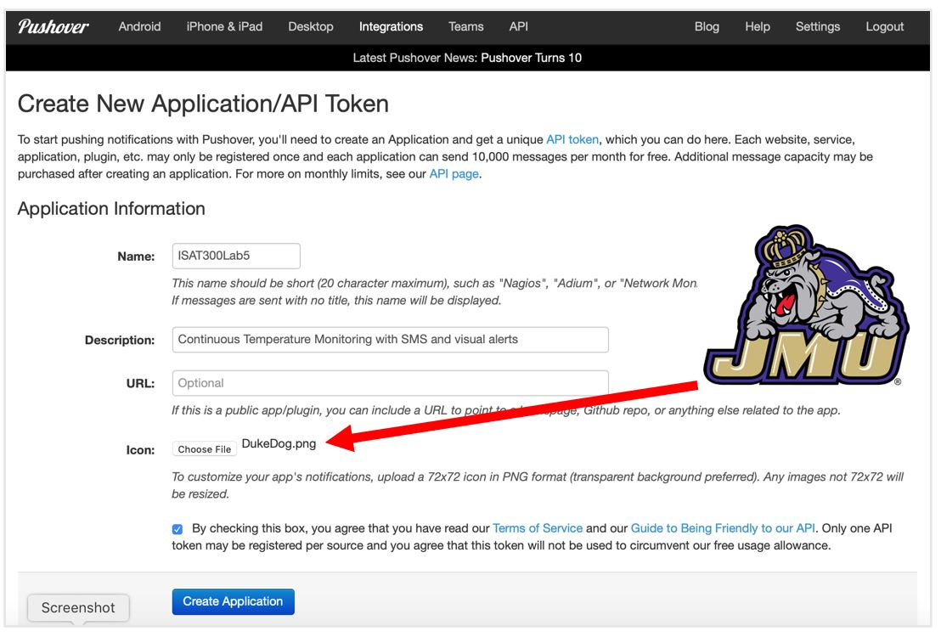Open Guide to Being Friendly to our API

click(723, 528)
